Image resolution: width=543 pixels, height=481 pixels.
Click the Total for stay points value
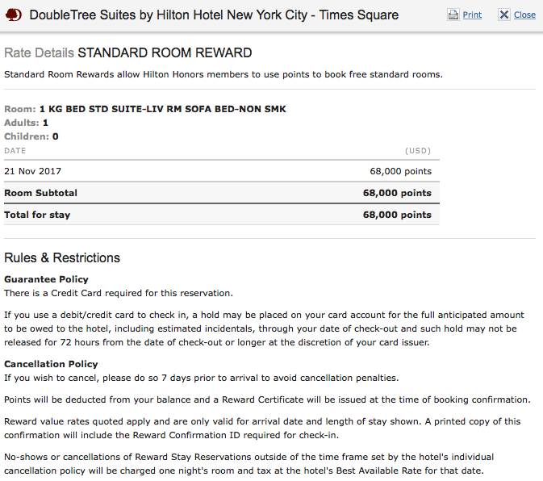pyautogui.click(x=397, y=215)
